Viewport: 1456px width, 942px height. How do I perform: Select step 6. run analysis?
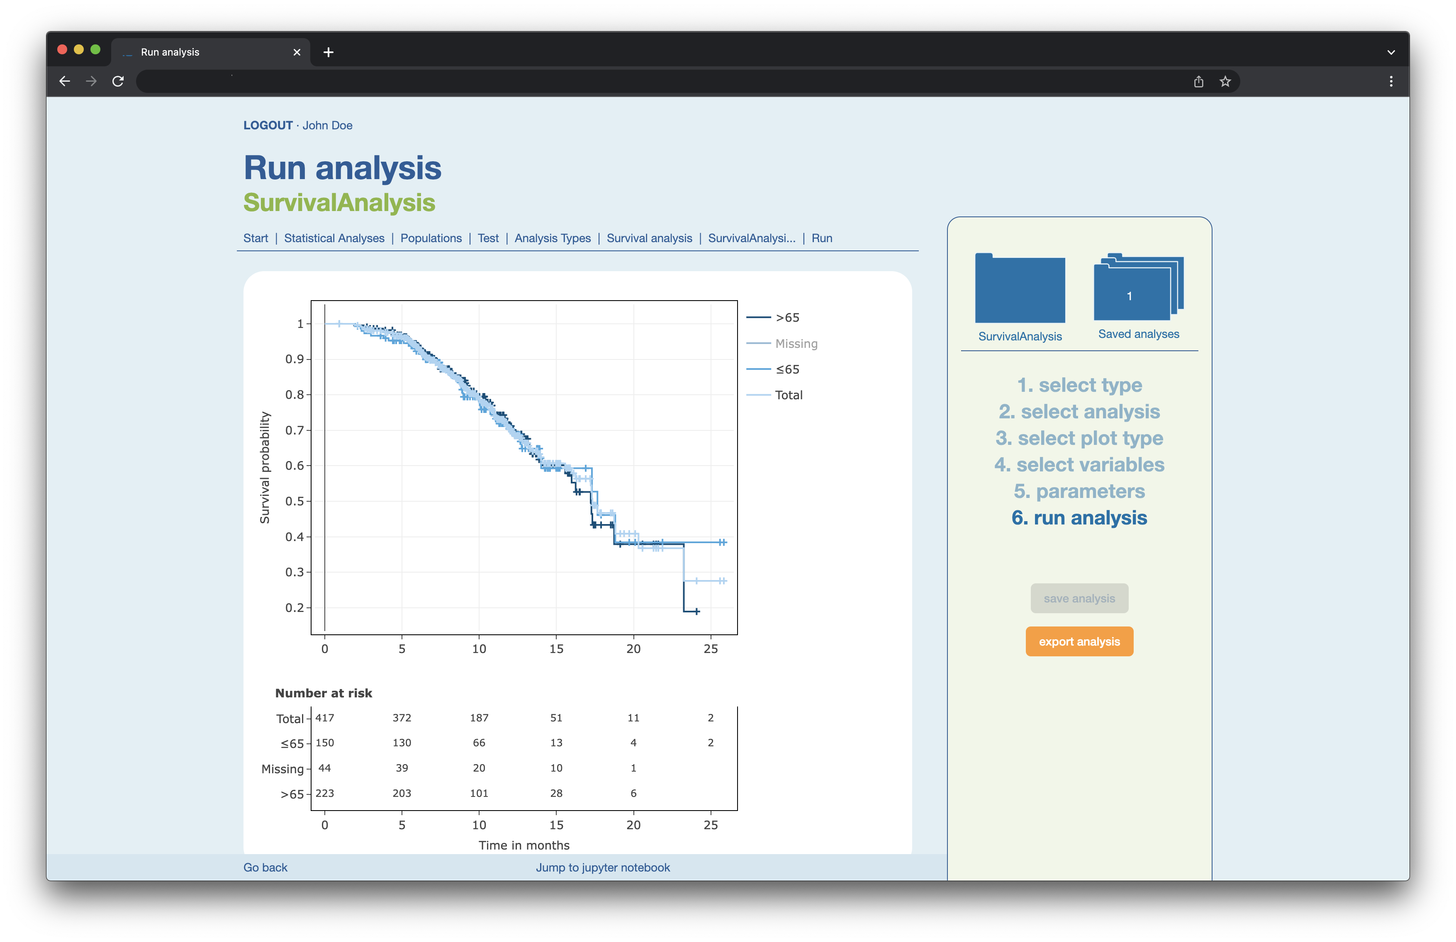pos(1079,518)
